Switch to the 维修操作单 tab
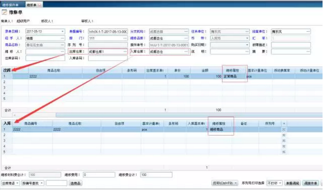 [11, 5]
